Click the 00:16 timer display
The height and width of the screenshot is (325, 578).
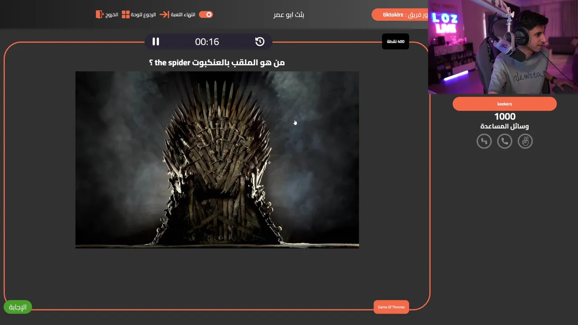click(x=207, y=42)
